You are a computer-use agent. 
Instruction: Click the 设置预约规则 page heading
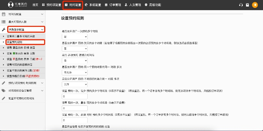(x=73, y=18)
